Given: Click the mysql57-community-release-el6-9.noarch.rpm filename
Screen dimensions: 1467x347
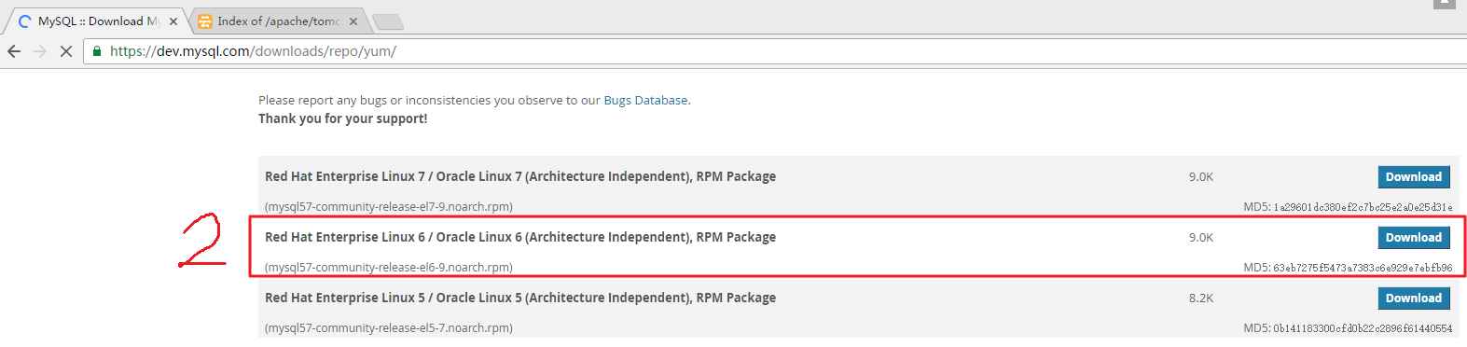Looking at the screenshot, I should pos(389,268).
